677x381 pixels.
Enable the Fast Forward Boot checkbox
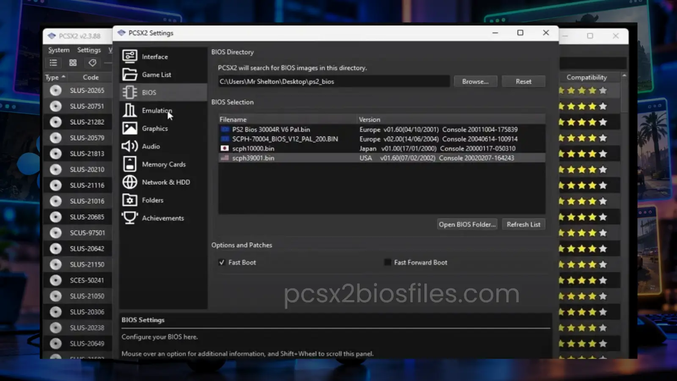tap(387, 262)
